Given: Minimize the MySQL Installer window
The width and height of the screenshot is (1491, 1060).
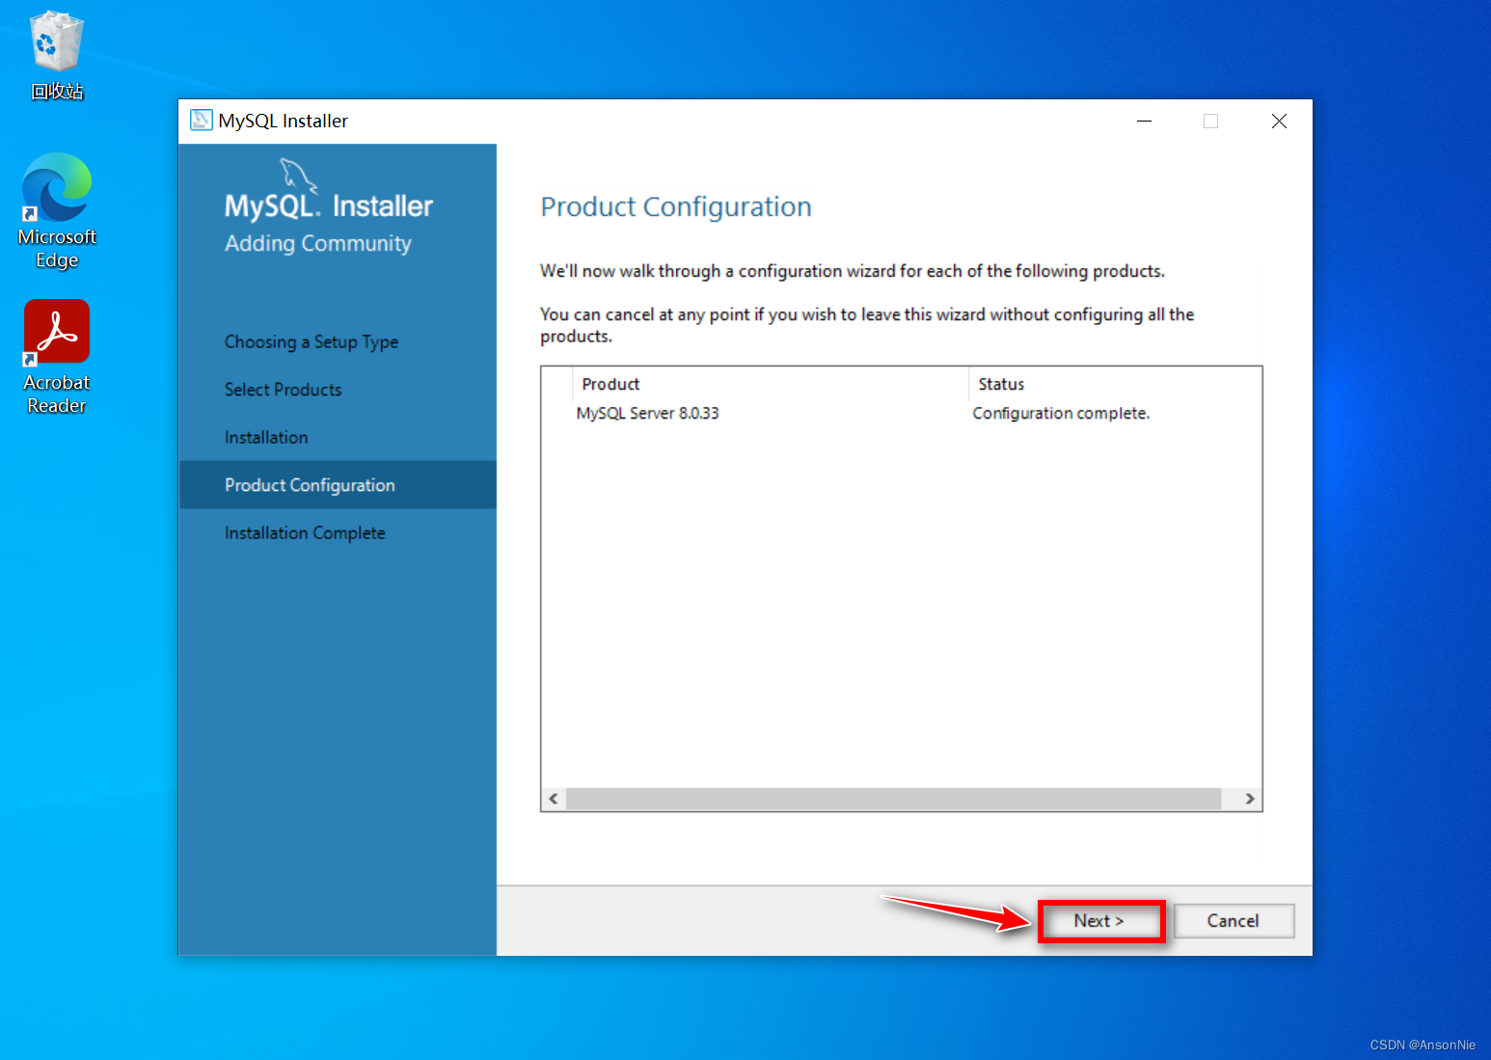Looking at the screenshot, I should coord(1145,121).
